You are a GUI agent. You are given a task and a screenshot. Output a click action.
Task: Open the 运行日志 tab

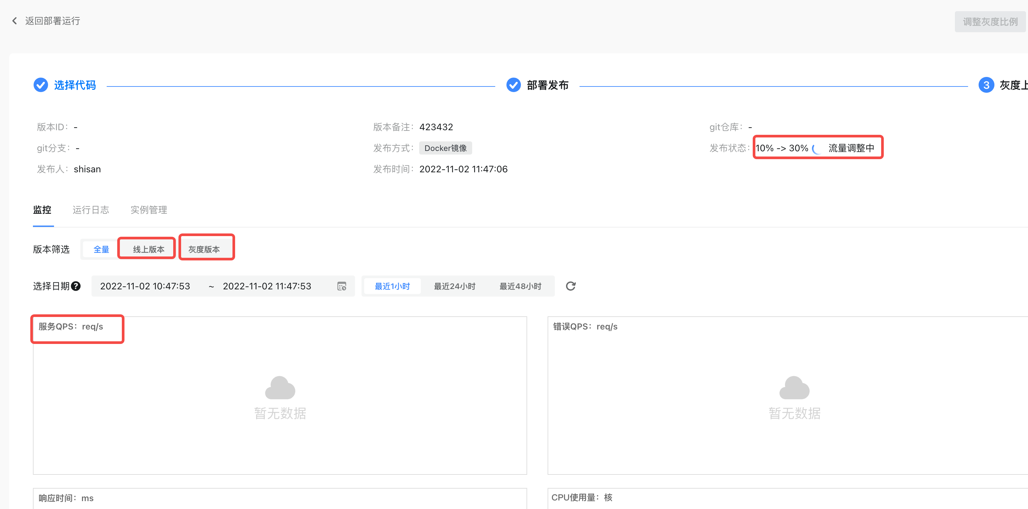(91, 210)
